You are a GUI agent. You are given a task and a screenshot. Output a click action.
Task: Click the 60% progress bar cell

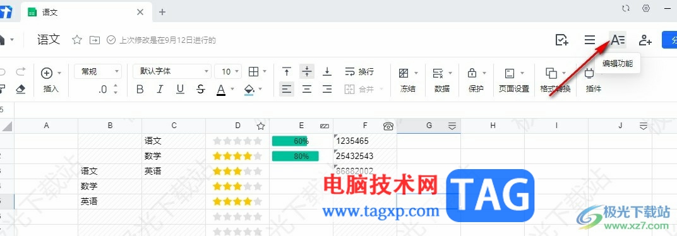301,141
